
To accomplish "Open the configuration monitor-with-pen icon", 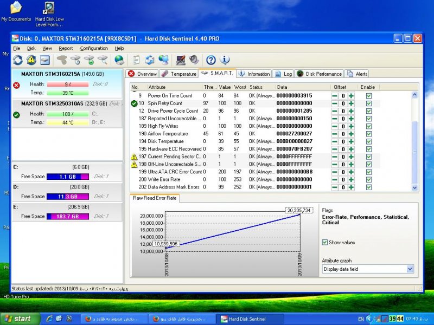I will (181, 60).
